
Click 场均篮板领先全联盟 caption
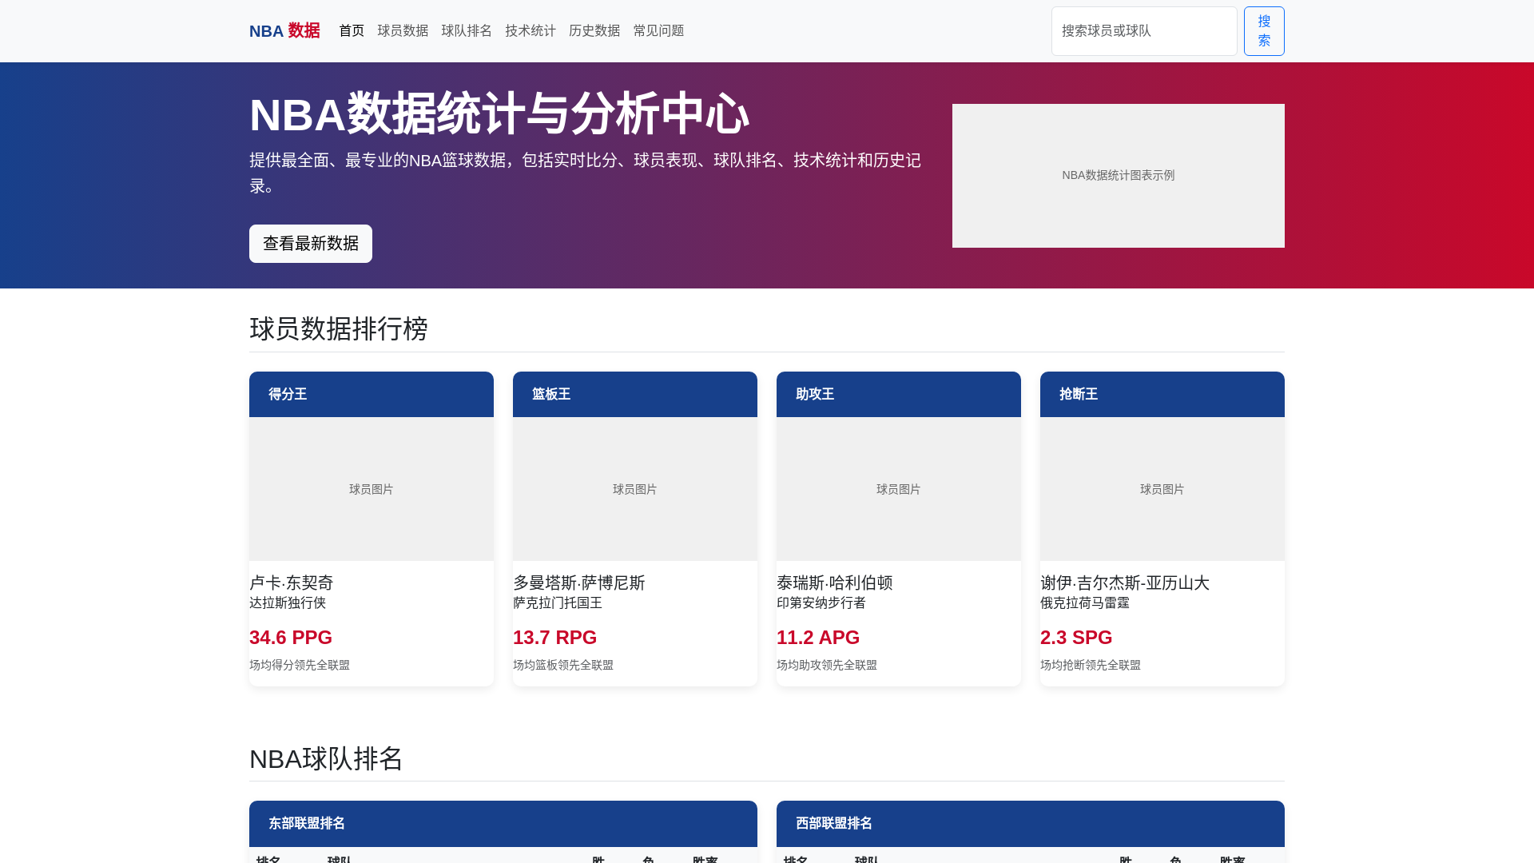pyautogui.click(x=563, y=665)
